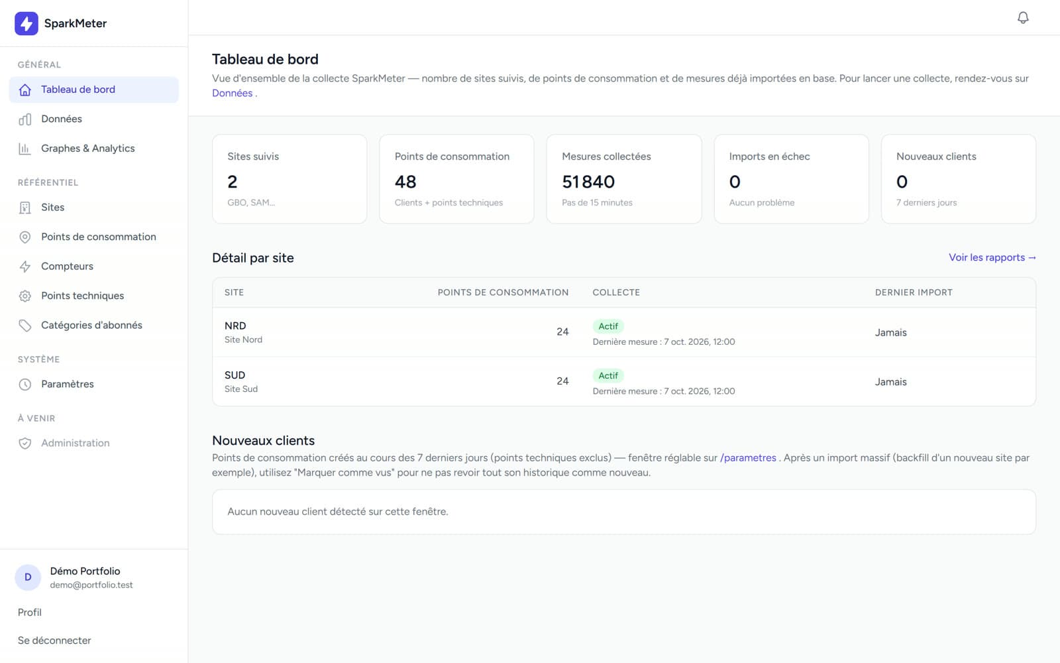1060x663 pixels.
Task: Click the Graphes & Analytics bar icon
Action: click(x=25, y=149)
